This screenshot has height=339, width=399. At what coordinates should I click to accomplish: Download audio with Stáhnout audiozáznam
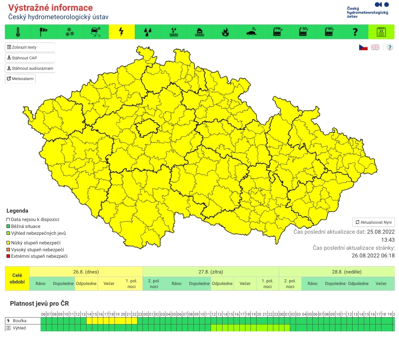coord(30,68)
